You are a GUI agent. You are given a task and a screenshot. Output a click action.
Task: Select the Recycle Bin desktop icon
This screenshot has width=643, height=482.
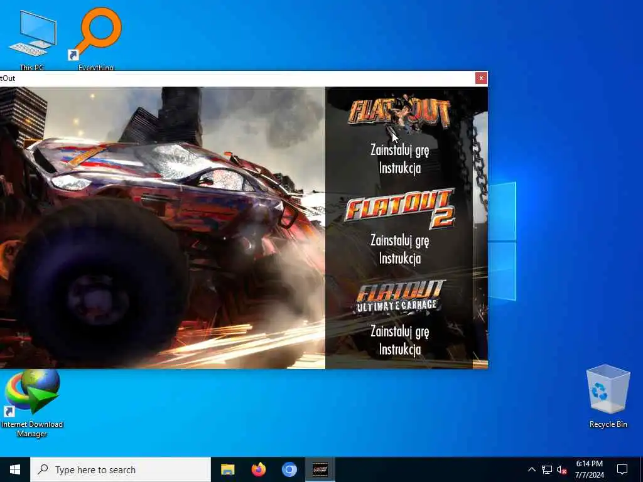pos(608,397)
